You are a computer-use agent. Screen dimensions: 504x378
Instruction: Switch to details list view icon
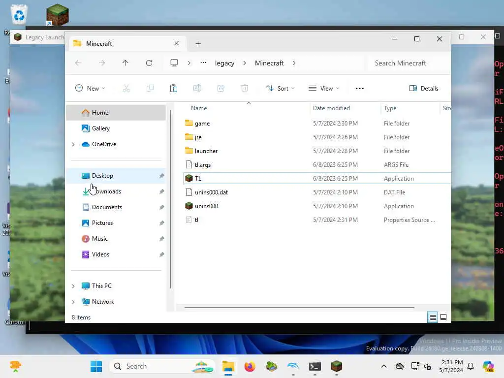tap(433, 317)
